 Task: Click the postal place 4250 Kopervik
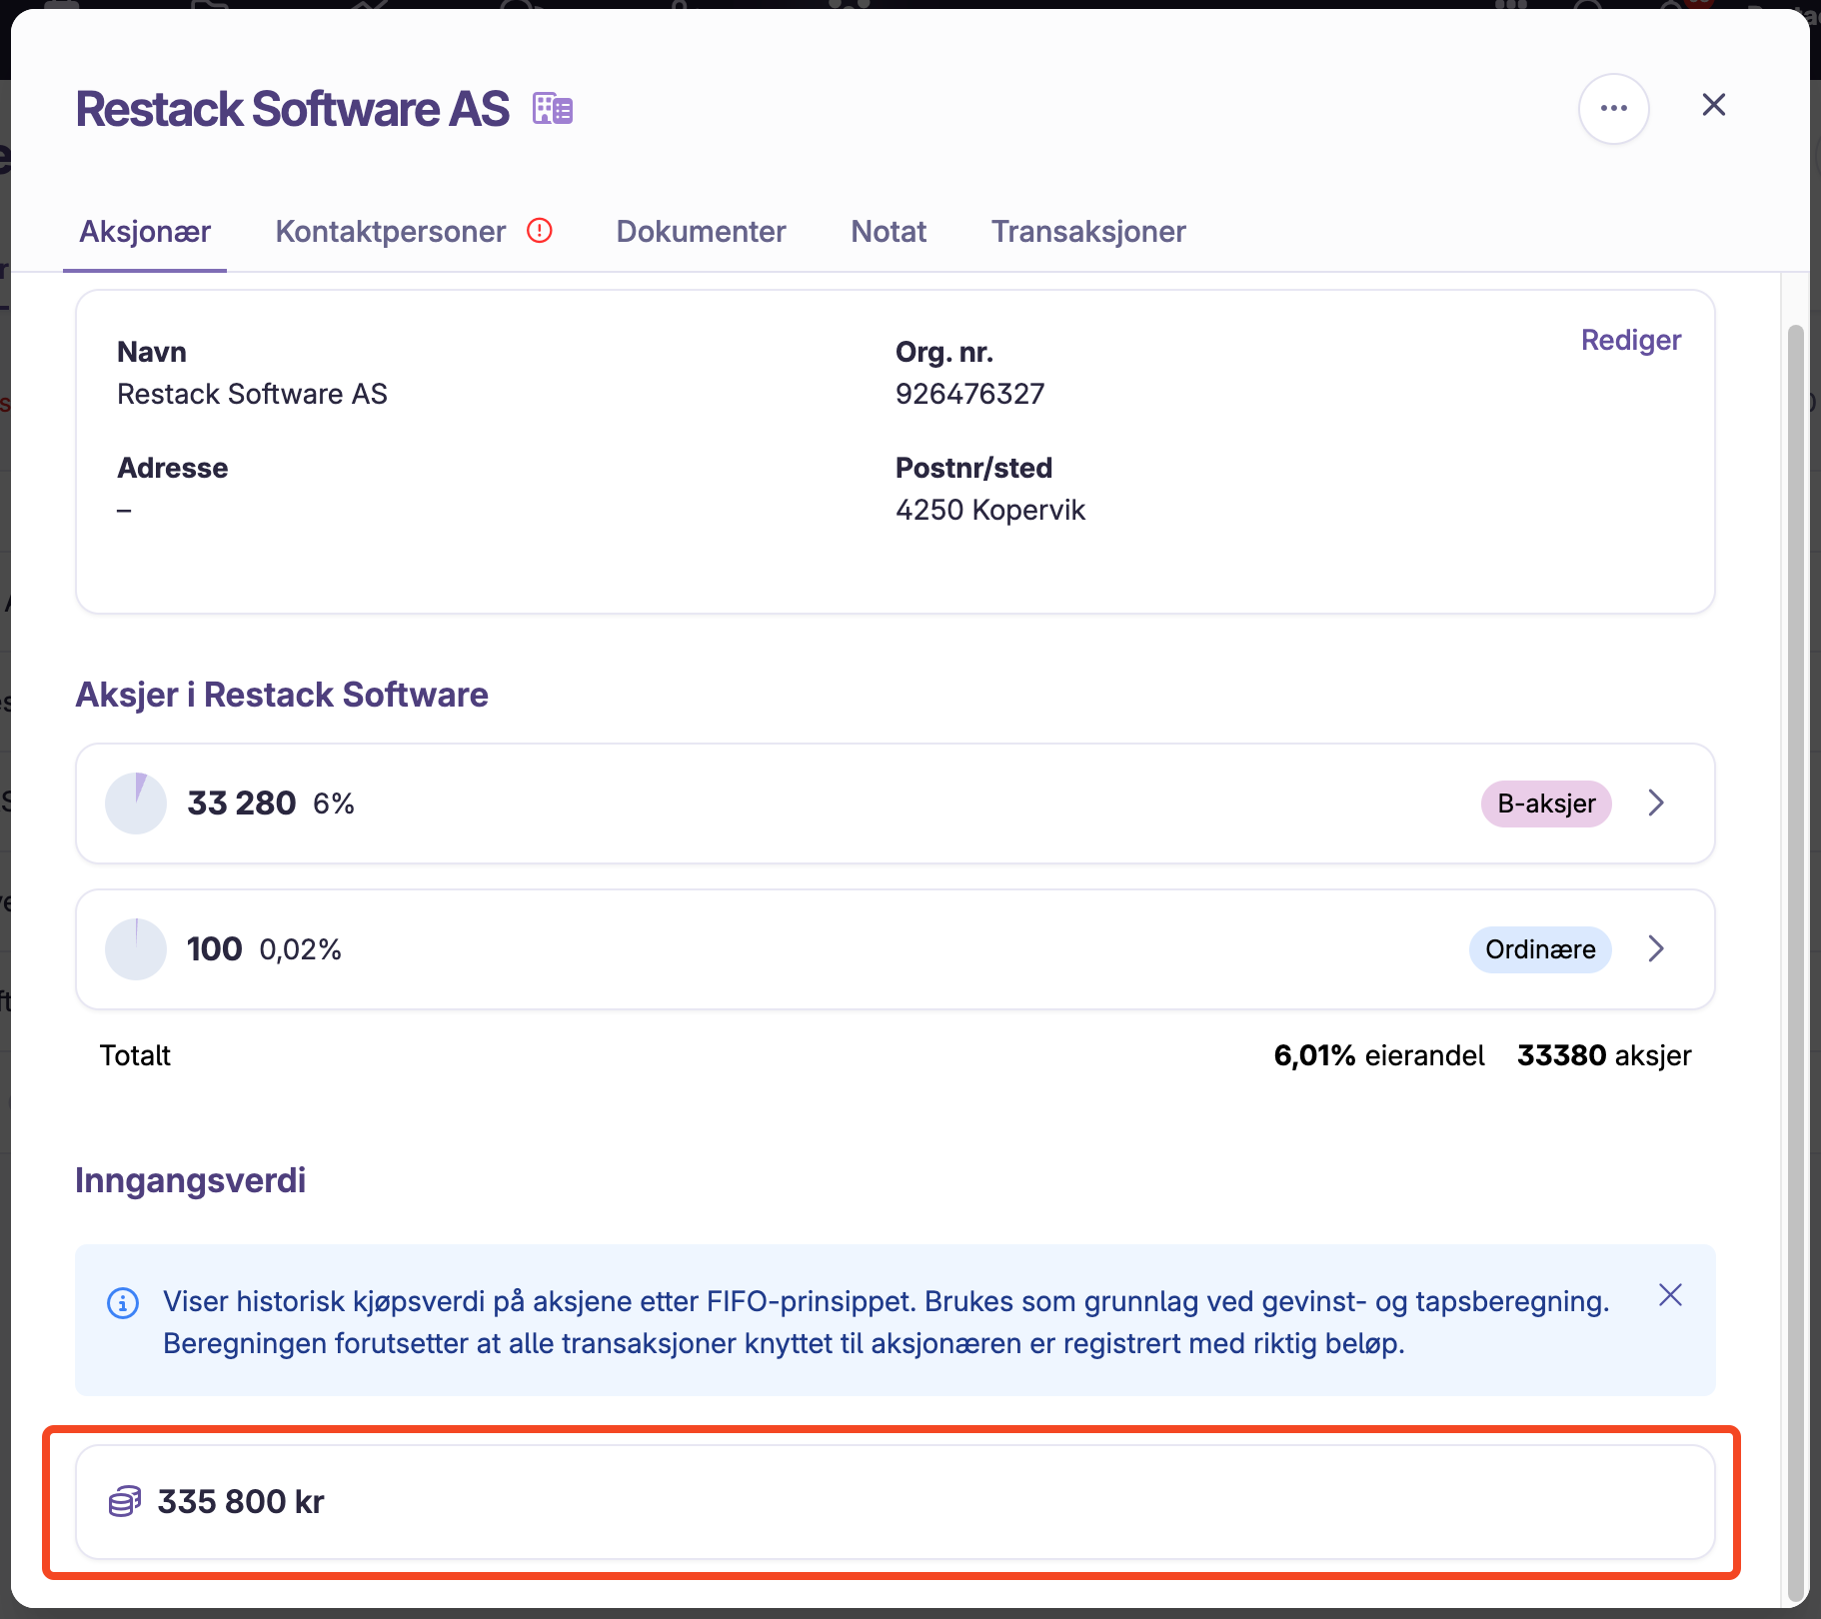(990, 510)
